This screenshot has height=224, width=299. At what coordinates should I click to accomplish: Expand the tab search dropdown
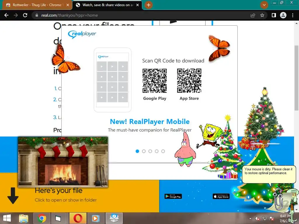264,5
